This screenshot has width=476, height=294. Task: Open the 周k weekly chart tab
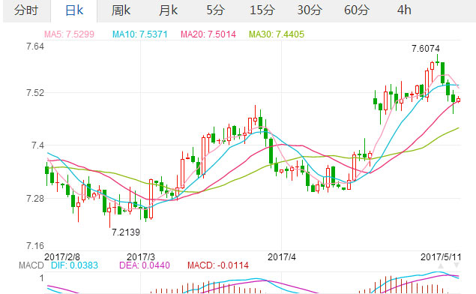coord(121,10)
